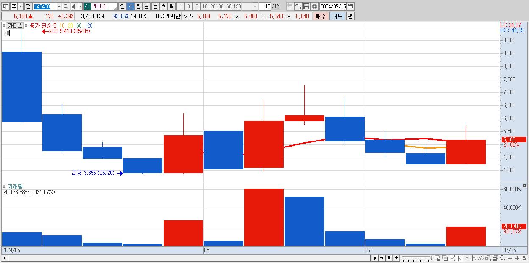The image size is (529, 263).
Task: Click the crosshair cursor tool icon
Action: 459,258
